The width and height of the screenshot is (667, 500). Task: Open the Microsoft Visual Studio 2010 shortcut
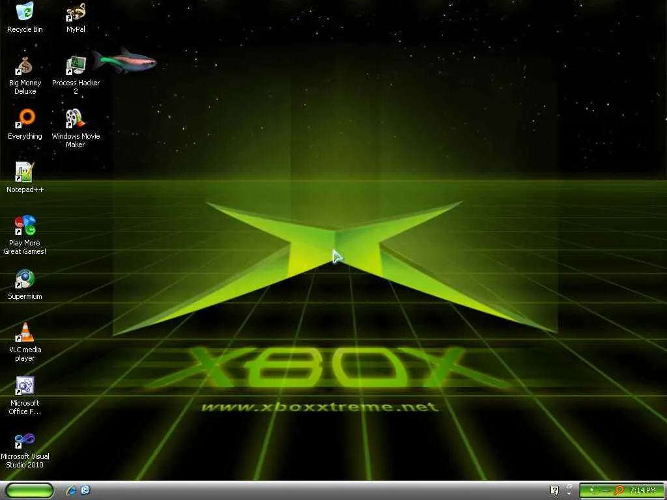coord(25,449)
